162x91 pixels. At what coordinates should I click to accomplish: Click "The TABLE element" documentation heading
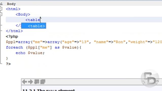click(x=56, y=90)
